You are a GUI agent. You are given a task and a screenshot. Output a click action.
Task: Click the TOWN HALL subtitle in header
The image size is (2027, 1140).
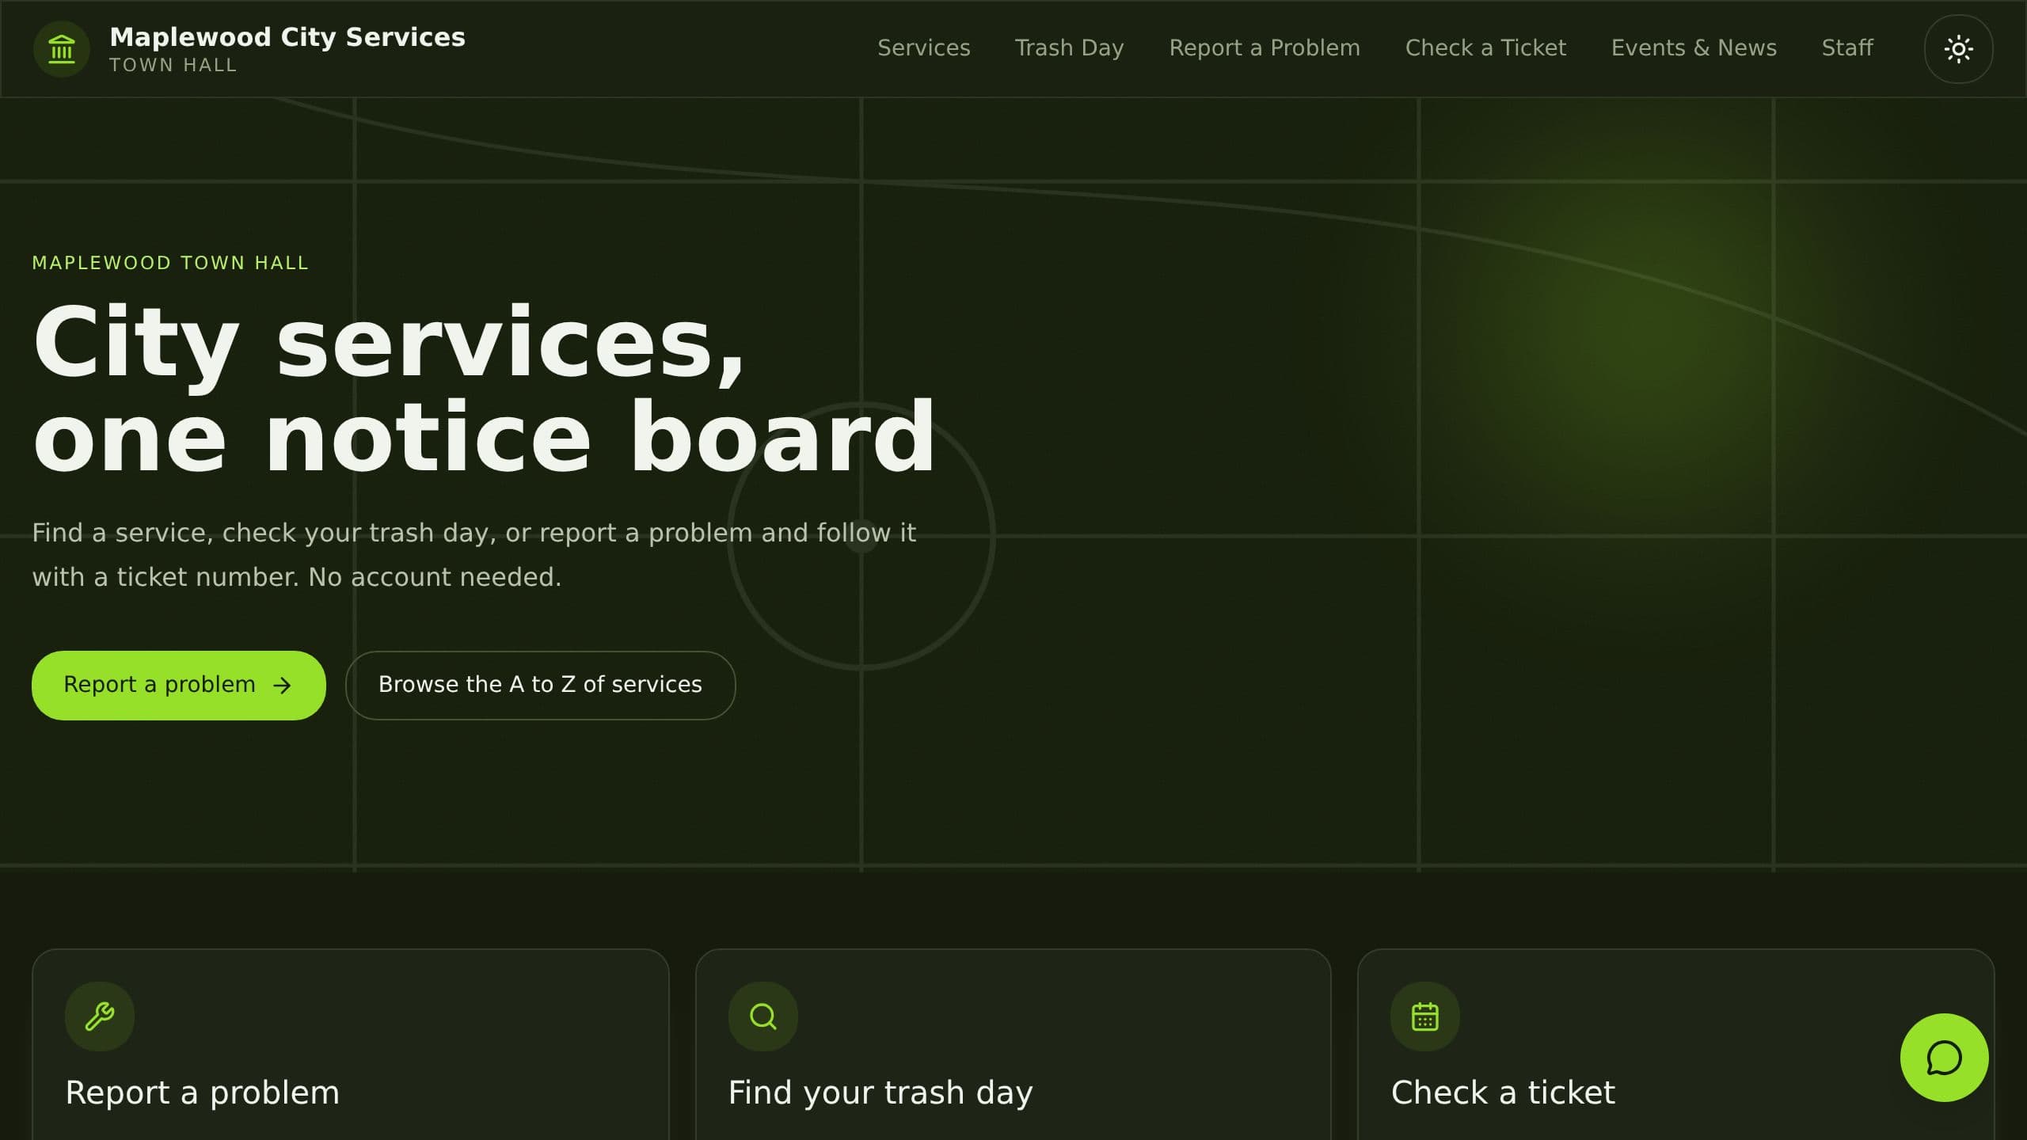(173, 65)
